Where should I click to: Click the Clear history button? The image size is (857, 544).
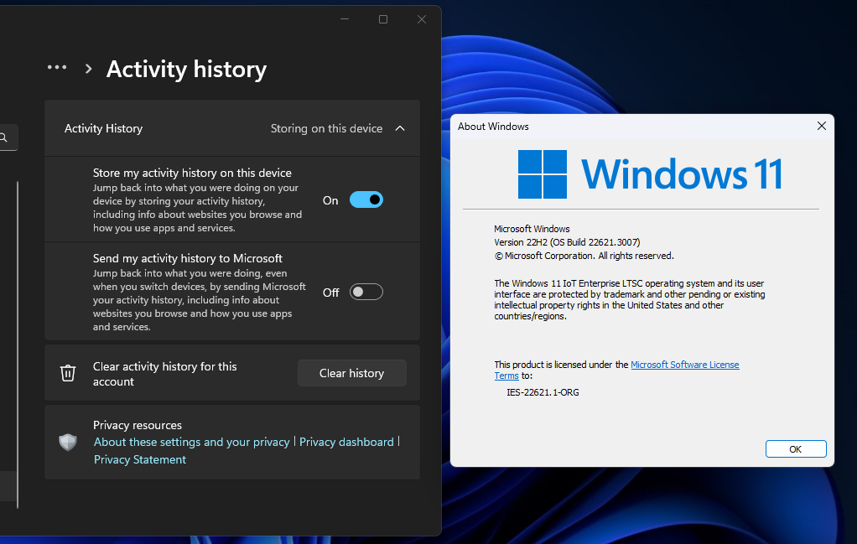click(352, 373)
